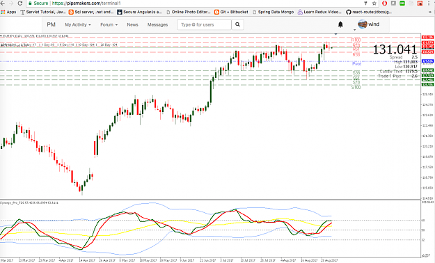Reload the page with browser refresh icon

20,3
